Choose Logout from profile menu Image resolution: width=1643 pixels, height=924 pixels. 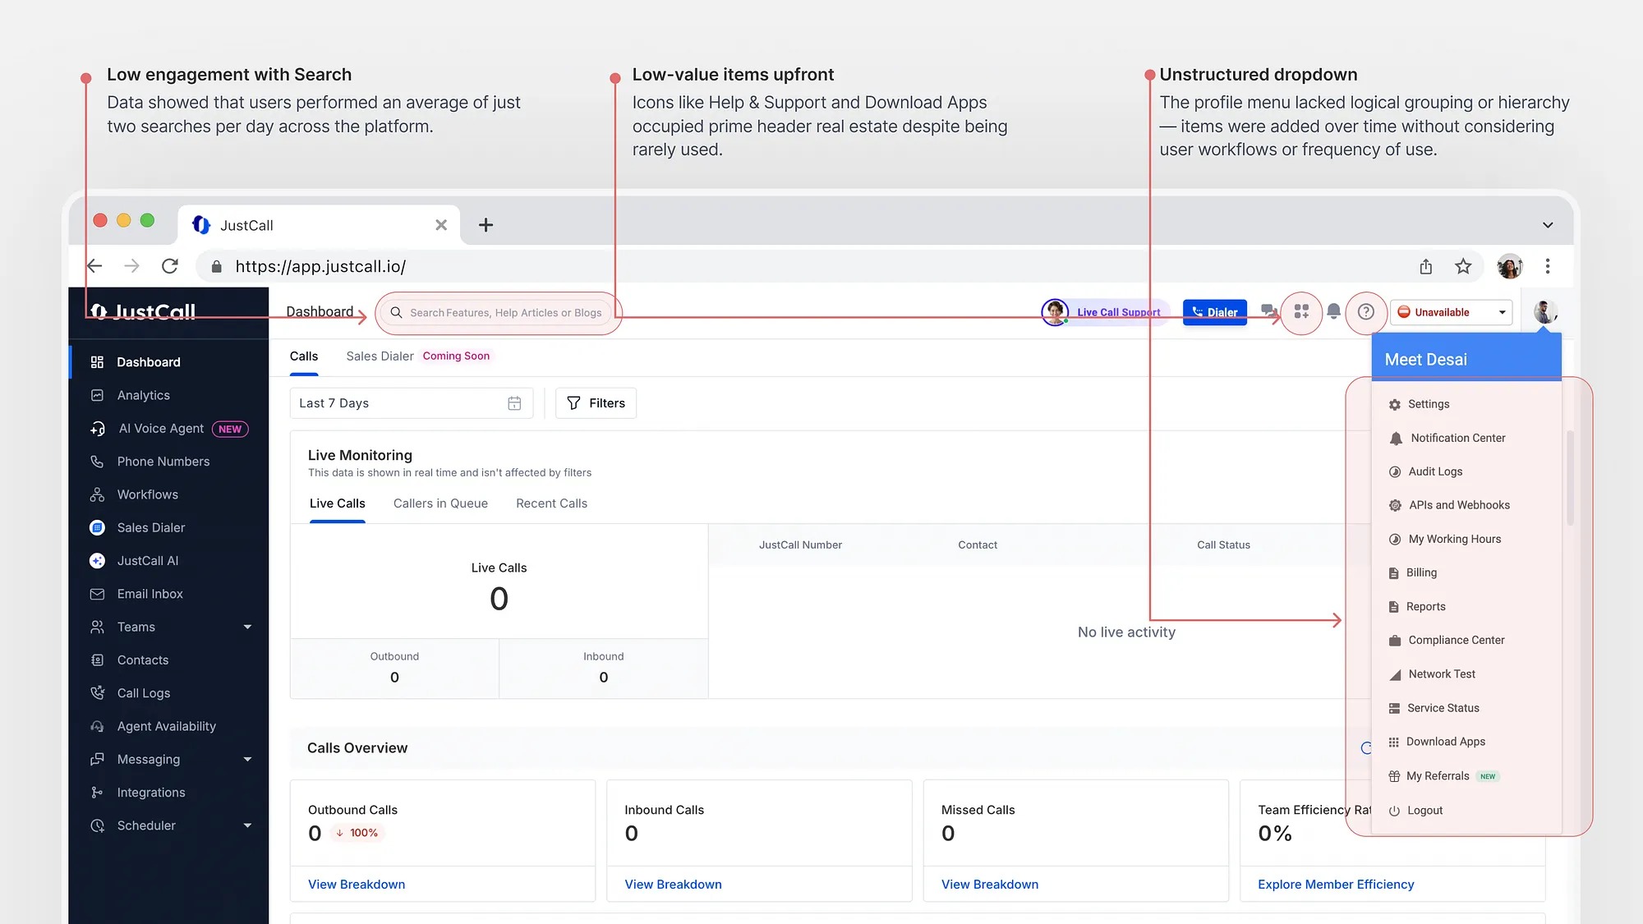coord(1424,811)
